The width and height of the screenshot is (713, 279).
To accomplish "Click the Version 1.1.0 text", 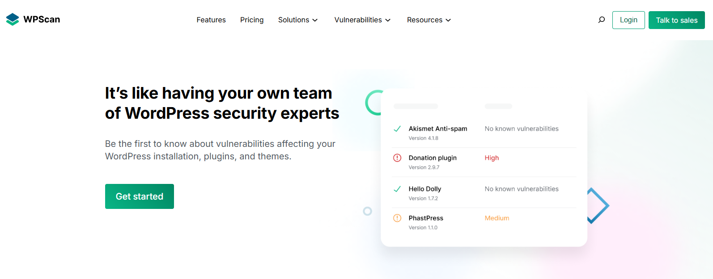I will click(423, 228).
